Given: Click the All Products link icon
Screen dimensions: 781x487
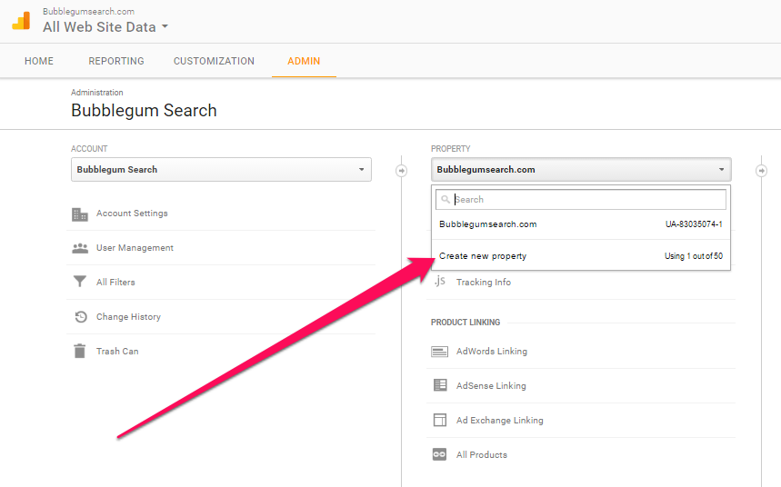Looking at the screenshot, I should click(x=439, y=454).
